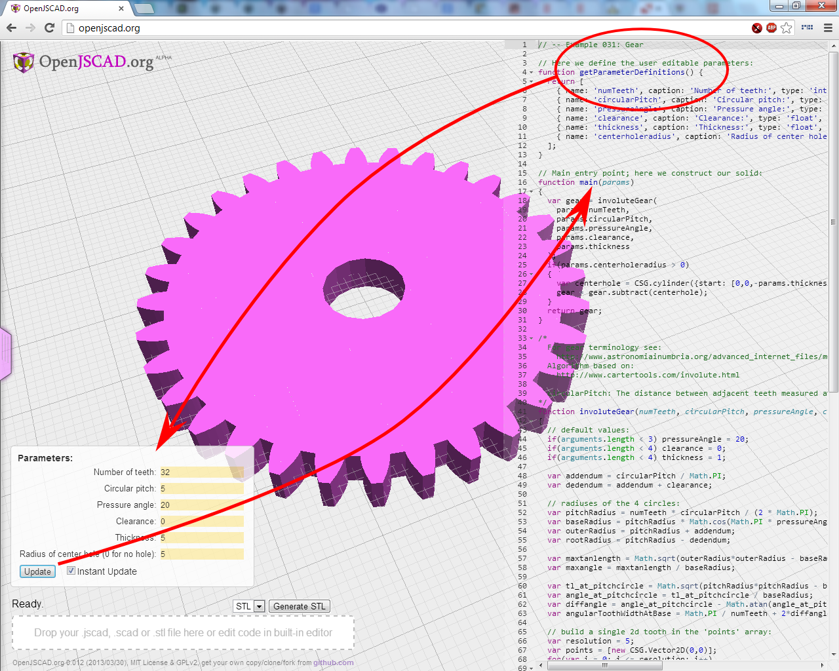Open a new browser tab
The image size is (839, 671).
click(144, 9)
